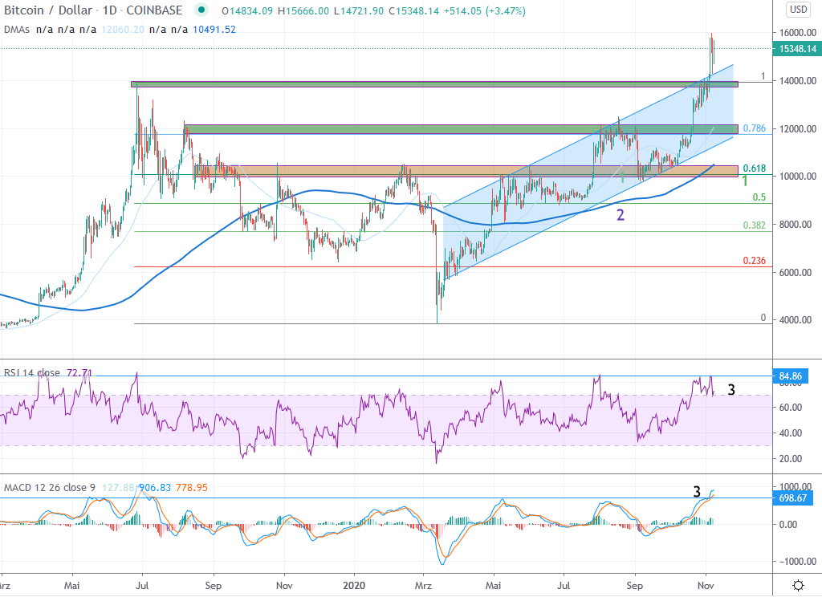822x597 pixels.
Task: Select the DMAs indicator legend
Action: click(16, 29)
